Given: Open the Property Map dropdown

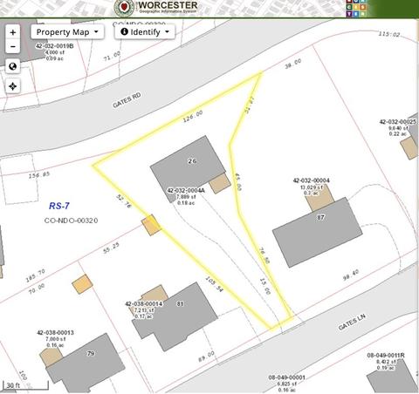Looking at the screenshot, I should click(67, 32).
